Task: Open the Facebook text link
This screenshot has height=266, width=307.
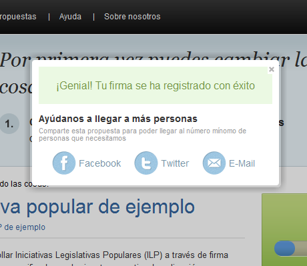Action: (x=100, y=163)
